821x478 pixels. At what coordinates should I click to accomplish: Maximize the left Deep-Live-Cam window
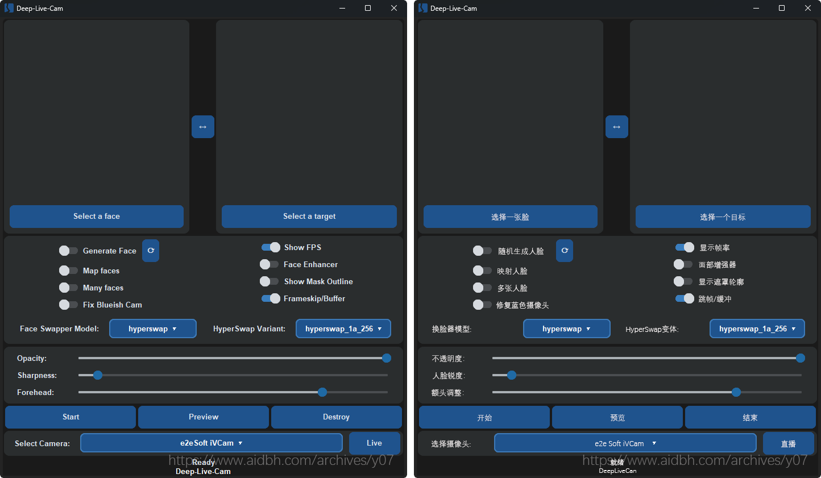[368, 8]
